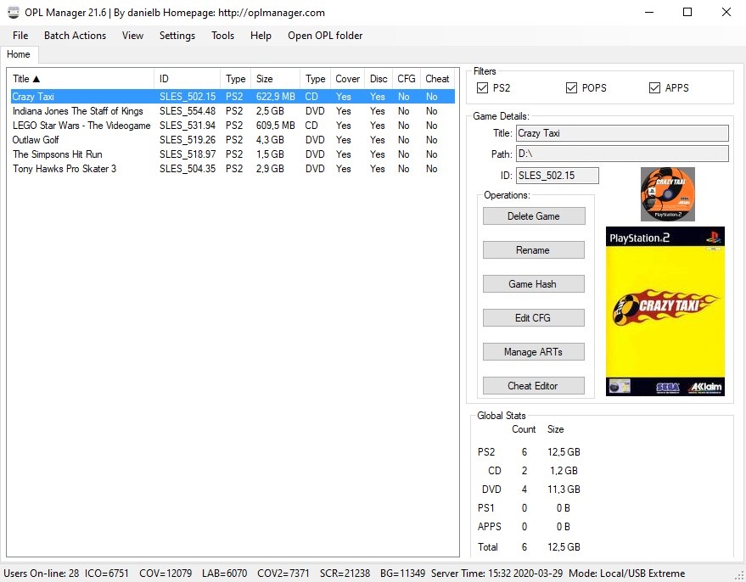
Task: Click BG=11349 in the status bar
Action: pyautogui.click(x=402, y=574)
